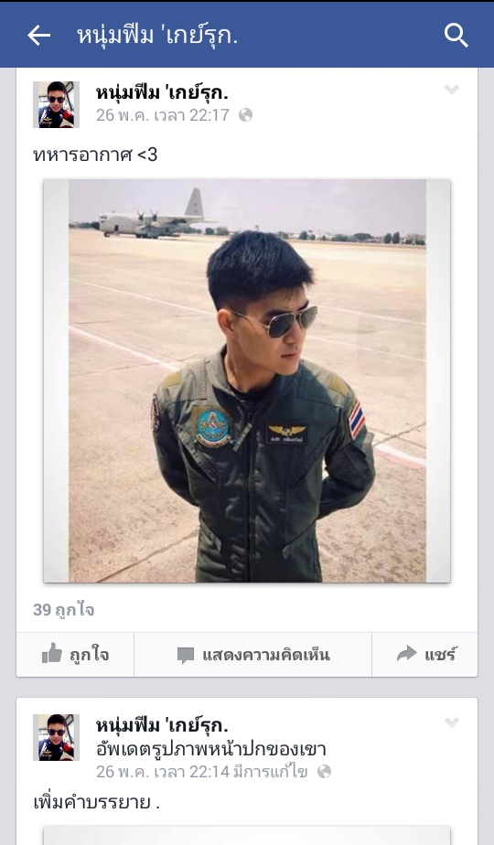The height and width of the screenshot is (845, 494).
Task: Open the 26 พ.ค. เวลา 22:14 timestamp
Action: 163,772
